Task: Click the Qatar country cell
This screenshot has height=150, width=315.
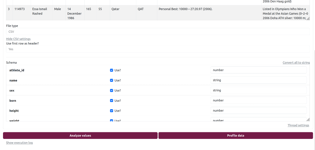Action: pyautogui.click(x=123, y=13)
